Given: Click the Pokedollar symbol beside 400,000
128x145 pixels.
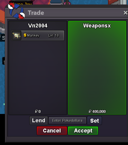Looking at the screenshot, I should tap(90, 111).
